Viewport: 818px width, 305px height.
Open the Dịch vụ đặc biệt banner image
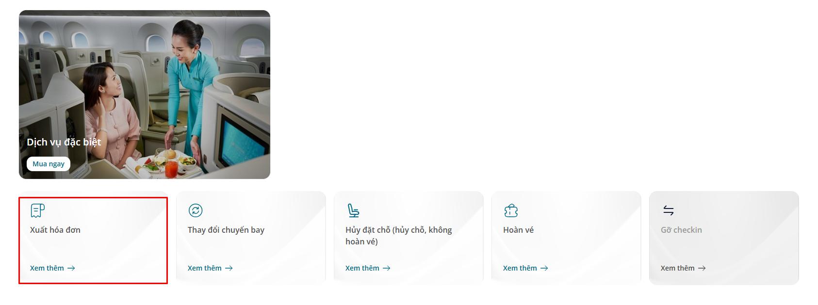coord(145,95)
